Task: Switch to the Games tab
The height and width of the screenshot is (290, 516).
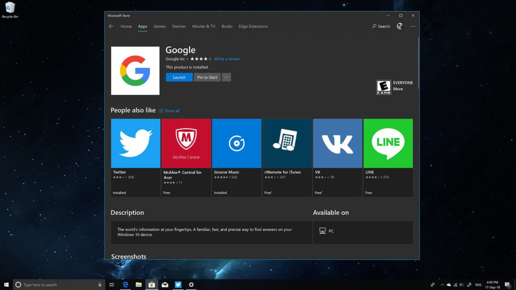Action: click(159, 26)
